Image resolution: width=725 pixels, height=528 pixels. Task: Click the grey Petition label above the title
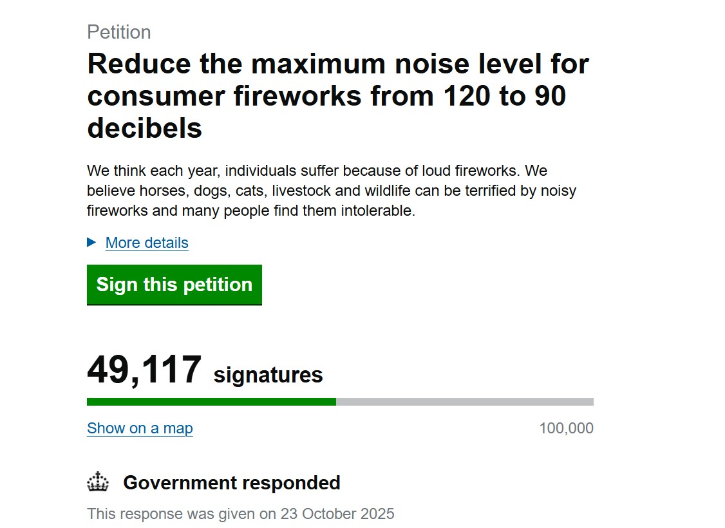119,32
